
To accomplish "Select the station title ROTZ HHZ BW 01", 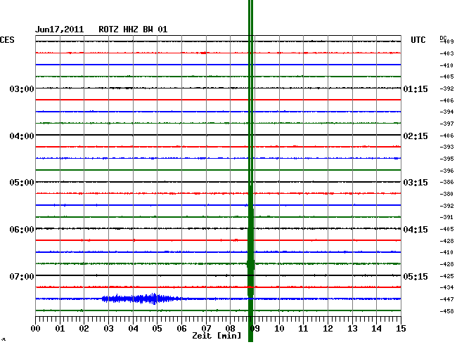I will click(133, 30).
